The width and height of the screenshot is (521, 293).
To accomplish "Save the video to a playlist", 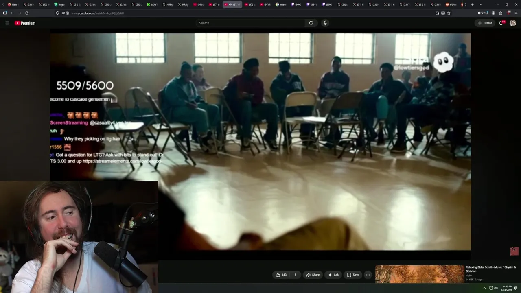I will click(x=353, y=275).
